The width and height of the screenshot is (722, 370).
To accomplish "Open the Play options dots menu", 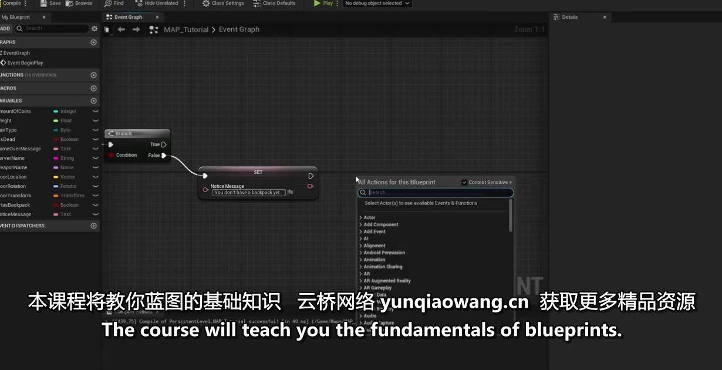I will click(x=338, y=3).
